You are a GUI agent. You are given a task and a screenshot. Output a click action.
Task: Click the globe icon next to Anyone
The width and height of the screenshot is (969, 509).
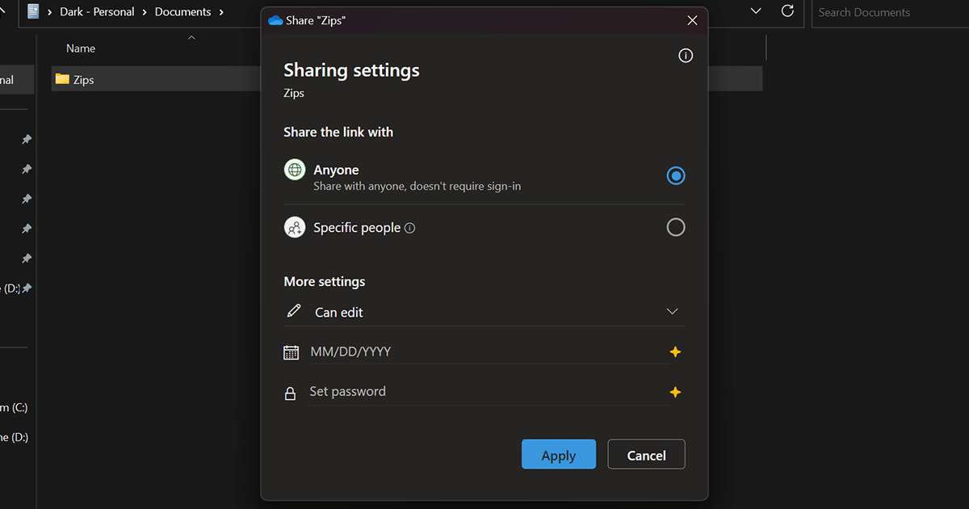pyautogui.click(x=294, y=170)
